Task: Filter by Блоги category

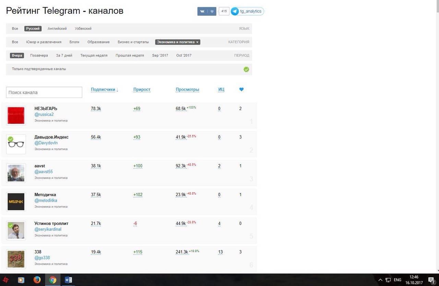Action: [x=74, y=42]
